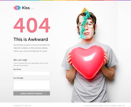Open the Terms & Conditions link
Viewport: 131px width, 107px height.
[110, 105]
